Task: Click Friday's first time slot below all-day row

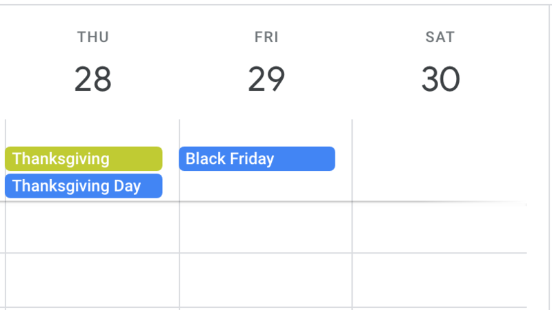Action: (266, 227)
